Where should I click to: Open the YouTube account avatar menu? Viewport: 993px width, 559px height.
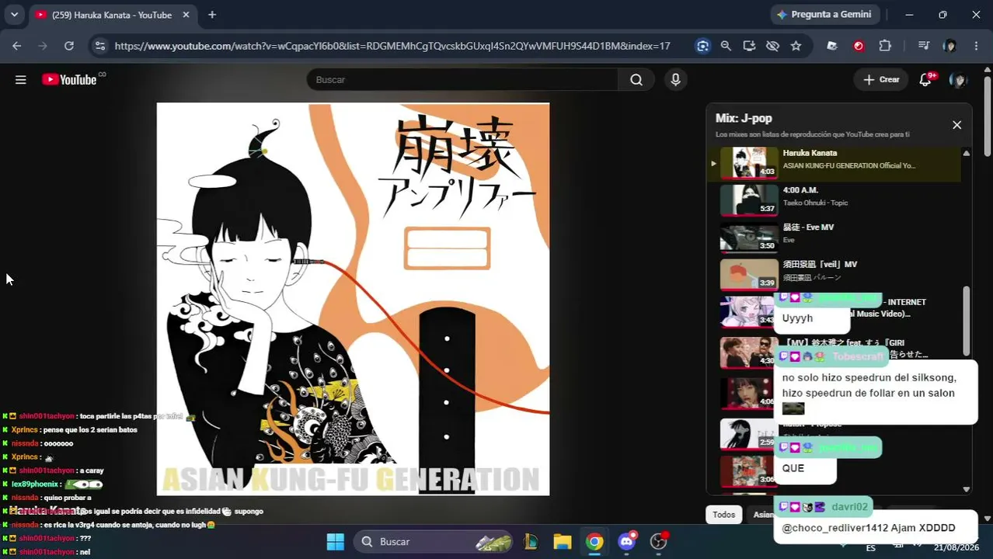click(958, 79)
